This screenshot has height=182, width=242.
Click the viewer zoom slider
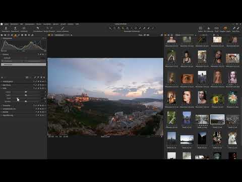tap(152, 35)
